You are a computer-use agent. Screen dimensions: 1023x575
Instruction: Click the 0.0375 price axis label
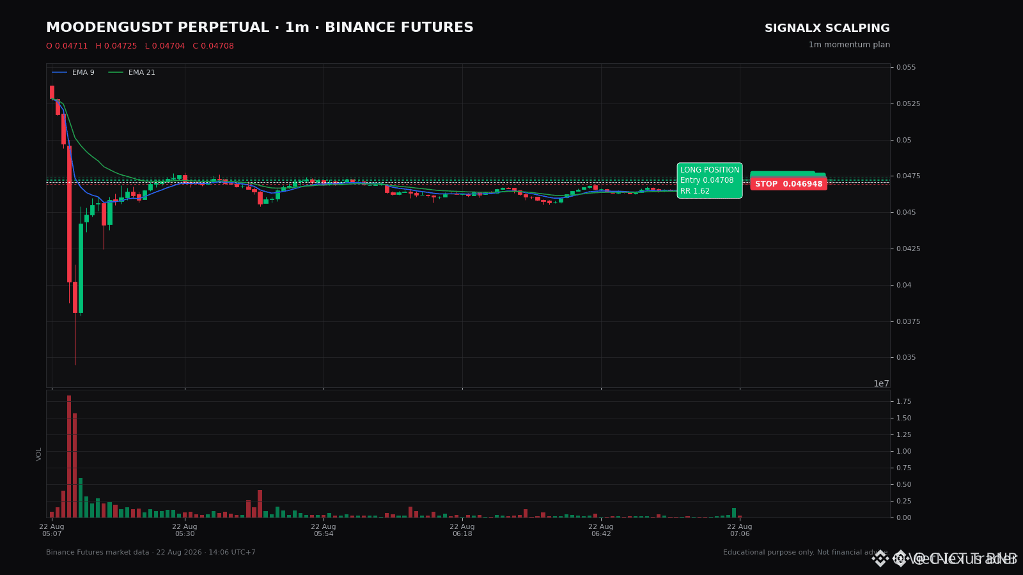tap(909, 322)
